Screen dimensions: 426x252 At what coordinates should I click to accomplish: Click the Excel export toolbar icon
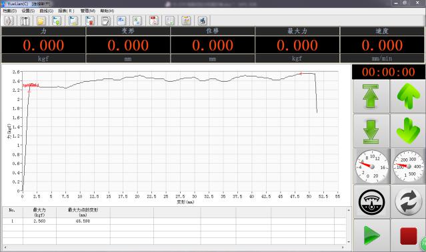tap(138, 21)
